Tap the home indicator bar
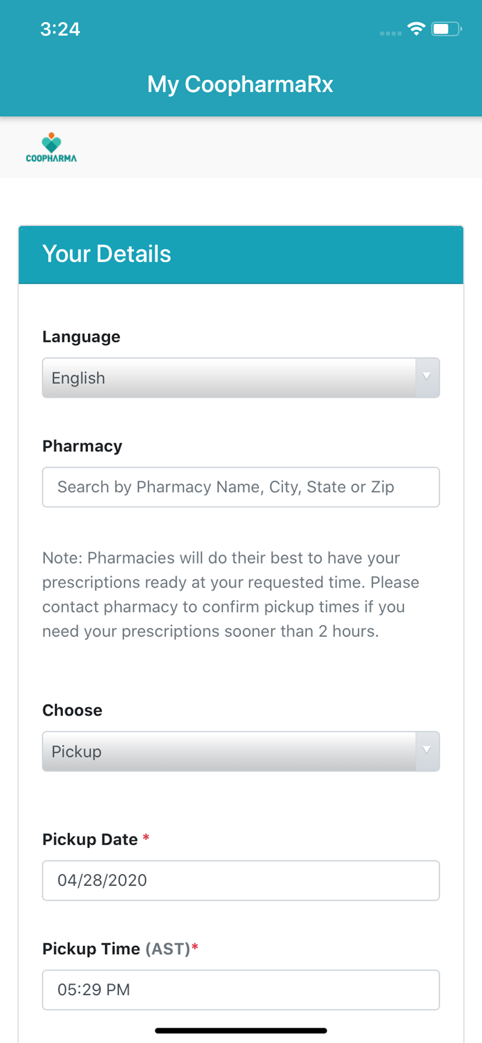The width and height of the screenshot is (482, 1043). [240, 1030]
